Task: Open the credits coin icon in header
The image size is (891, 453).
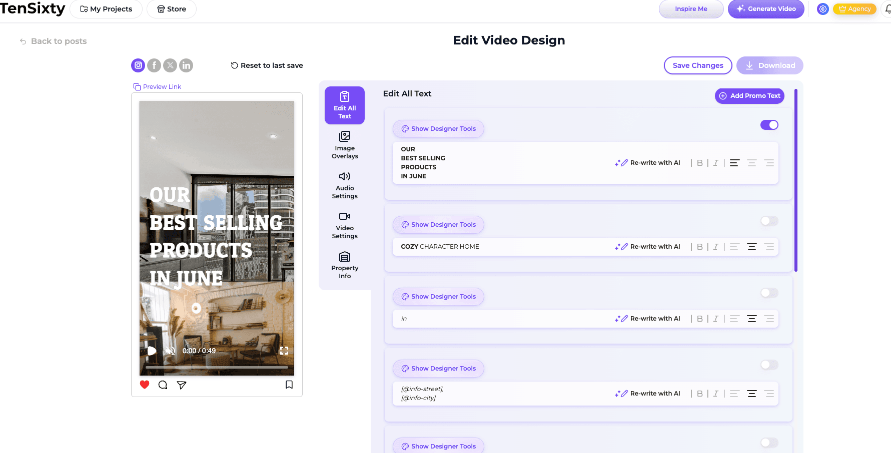Action: [x=823, y=9]
